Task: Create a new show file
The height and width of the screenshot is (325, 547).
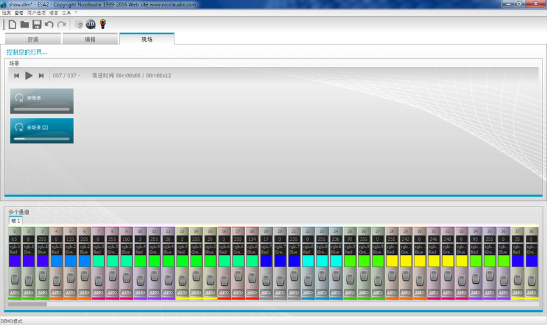Action: point(13,24)
